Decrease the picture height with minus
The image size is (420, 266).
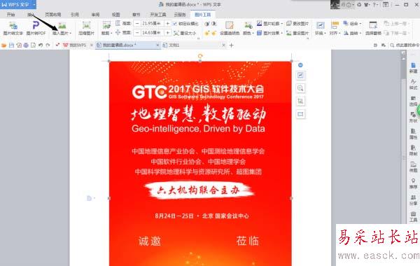[137, 24]
